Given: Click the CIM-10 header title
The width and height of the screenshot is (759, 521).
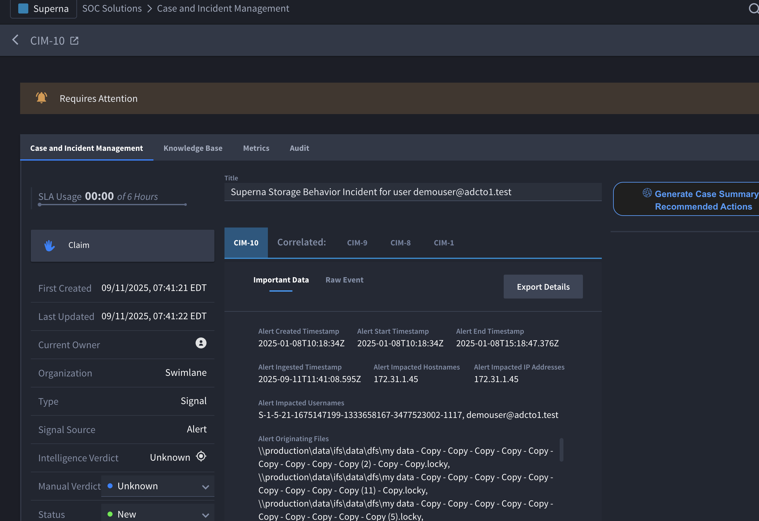Looking at the screenshot, I should point(47,41).
